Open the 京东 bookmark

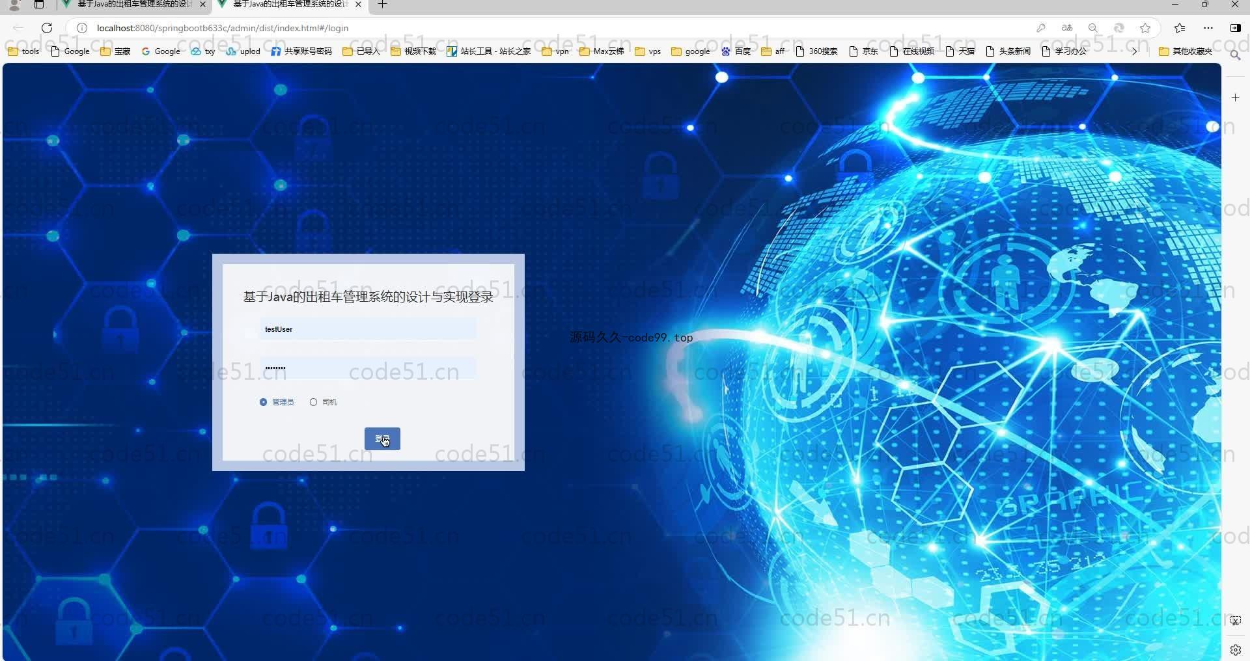pyautogui.click(x=864, y=51)
